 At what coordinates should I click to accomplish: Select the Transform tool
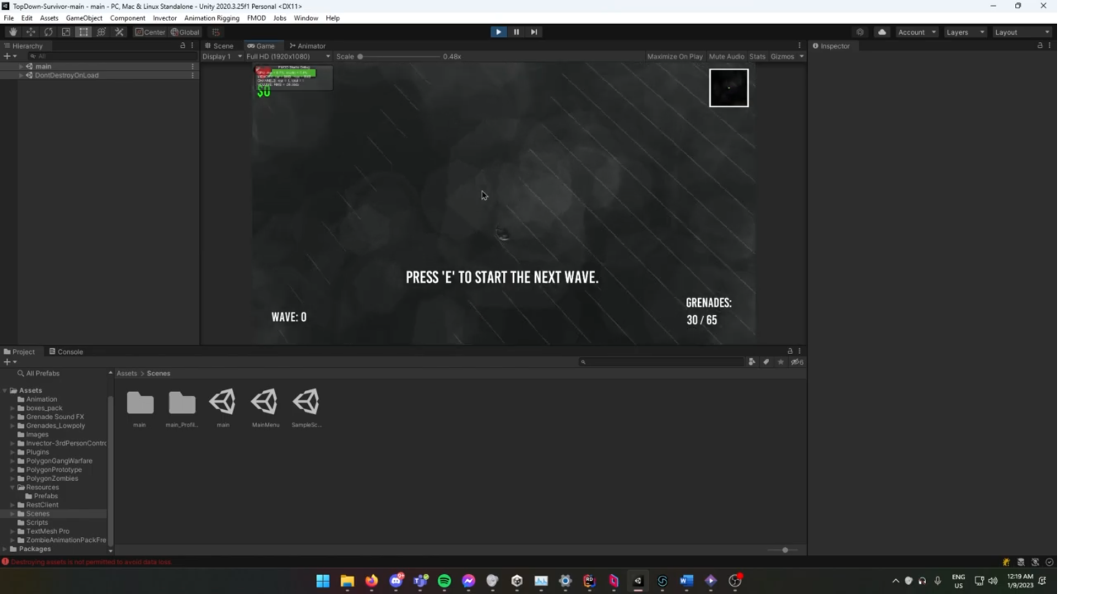tap(101, 32)
